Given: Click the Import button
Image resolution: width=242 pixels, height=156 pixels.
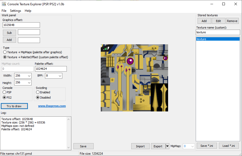Looking at the screenshot, I should [140, 146].
